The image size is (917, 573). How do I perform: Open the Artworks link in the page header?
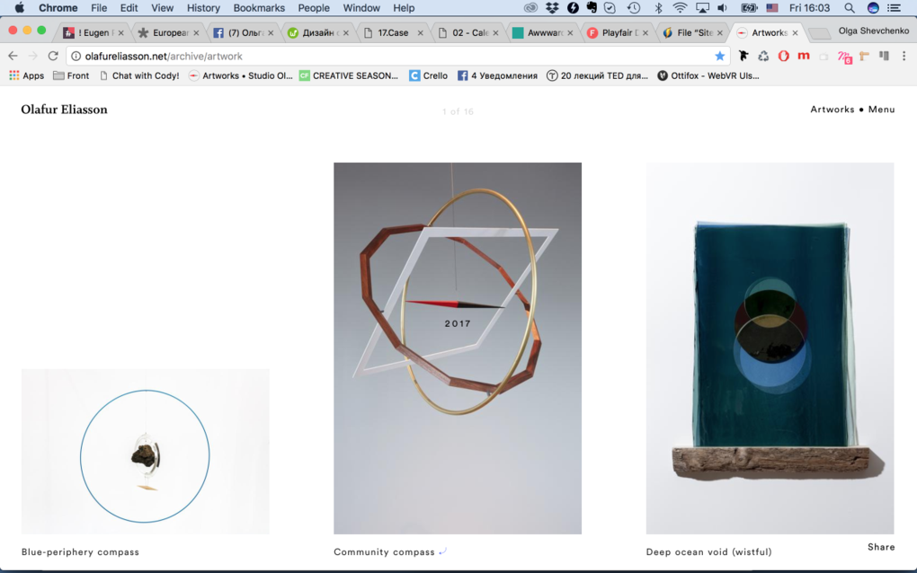pos(832,110)
